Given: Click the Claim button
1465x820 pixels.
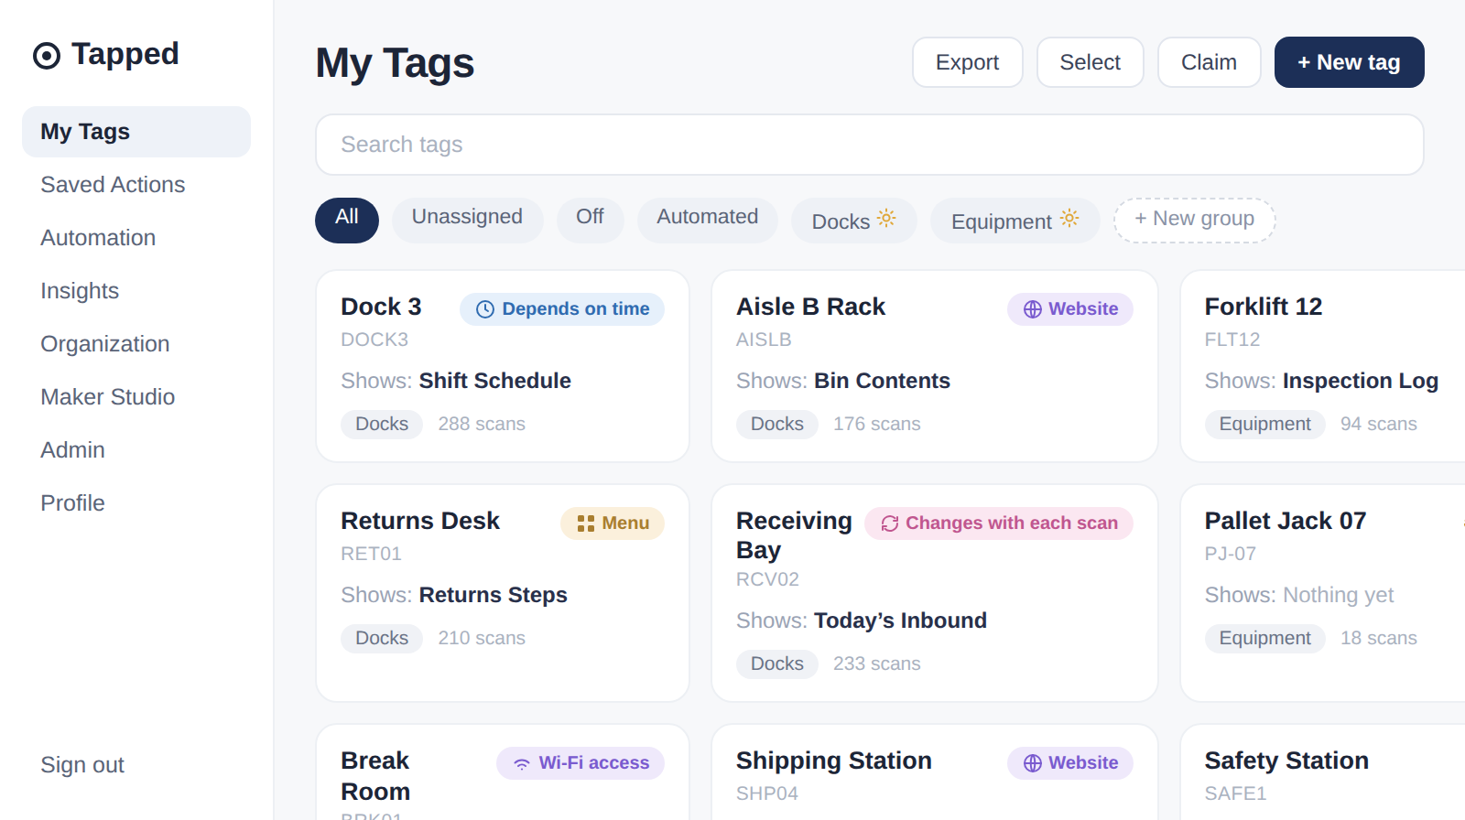Looking at the screenshot, I should [x=1209, y=62].
